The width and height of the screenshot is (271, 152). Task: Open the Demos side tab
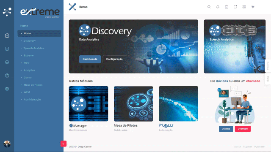pyautogui.click(x=268, y=66)
